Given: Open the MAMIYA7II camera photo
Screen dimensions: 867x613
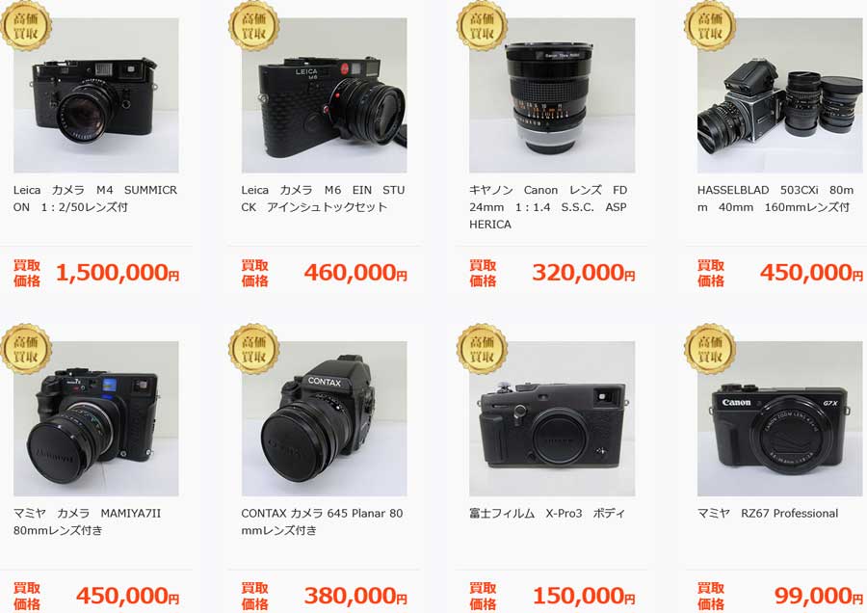Looking at the screenshot, I should pyautogui.click(x=96, y=418).
